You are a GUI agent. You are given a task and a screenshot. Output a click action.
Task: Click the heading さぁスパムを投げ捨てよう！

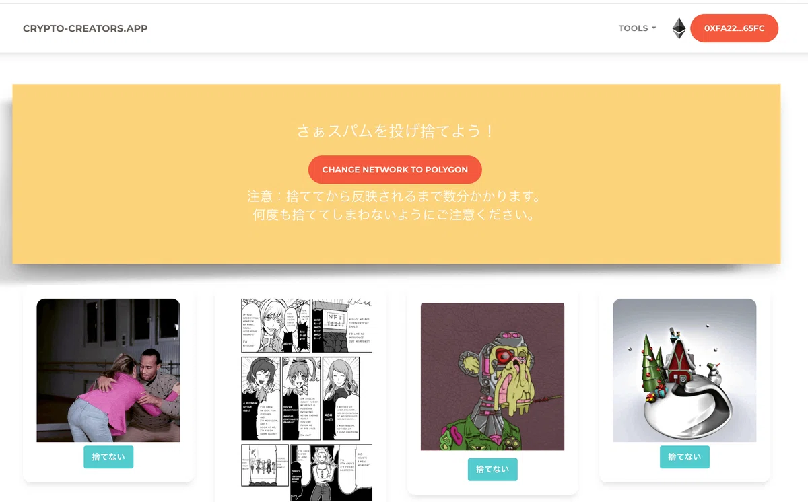pyautogui.click(x=396, y=131)
